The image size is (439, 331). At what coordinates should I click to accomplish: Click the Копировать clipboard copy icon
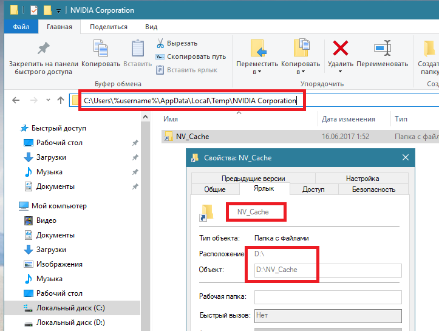pos(101,48)
